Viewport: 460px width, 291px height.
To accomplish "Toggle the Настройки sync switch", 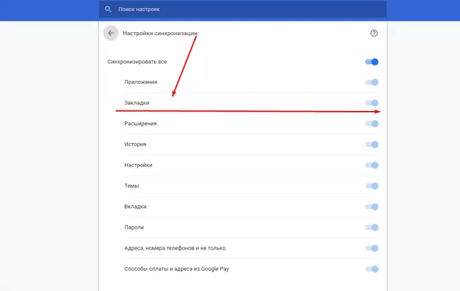I will point(372,165).
